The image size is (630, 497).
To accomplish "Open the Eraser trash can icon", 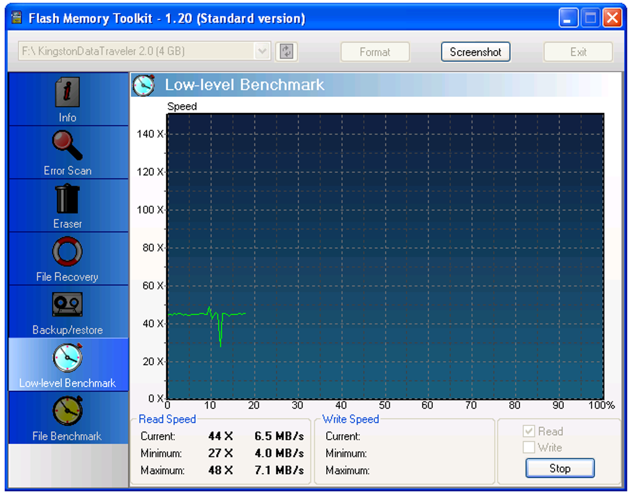I will tap(67, 198).
